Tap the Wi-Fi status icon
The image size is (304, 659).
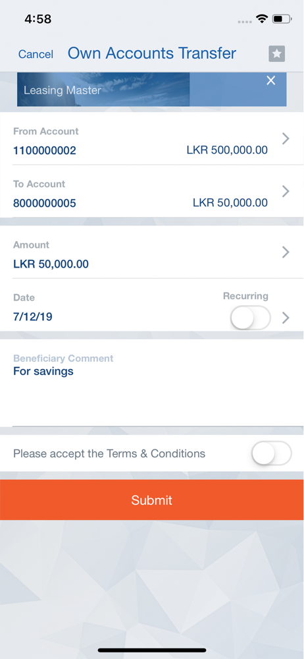263,19
